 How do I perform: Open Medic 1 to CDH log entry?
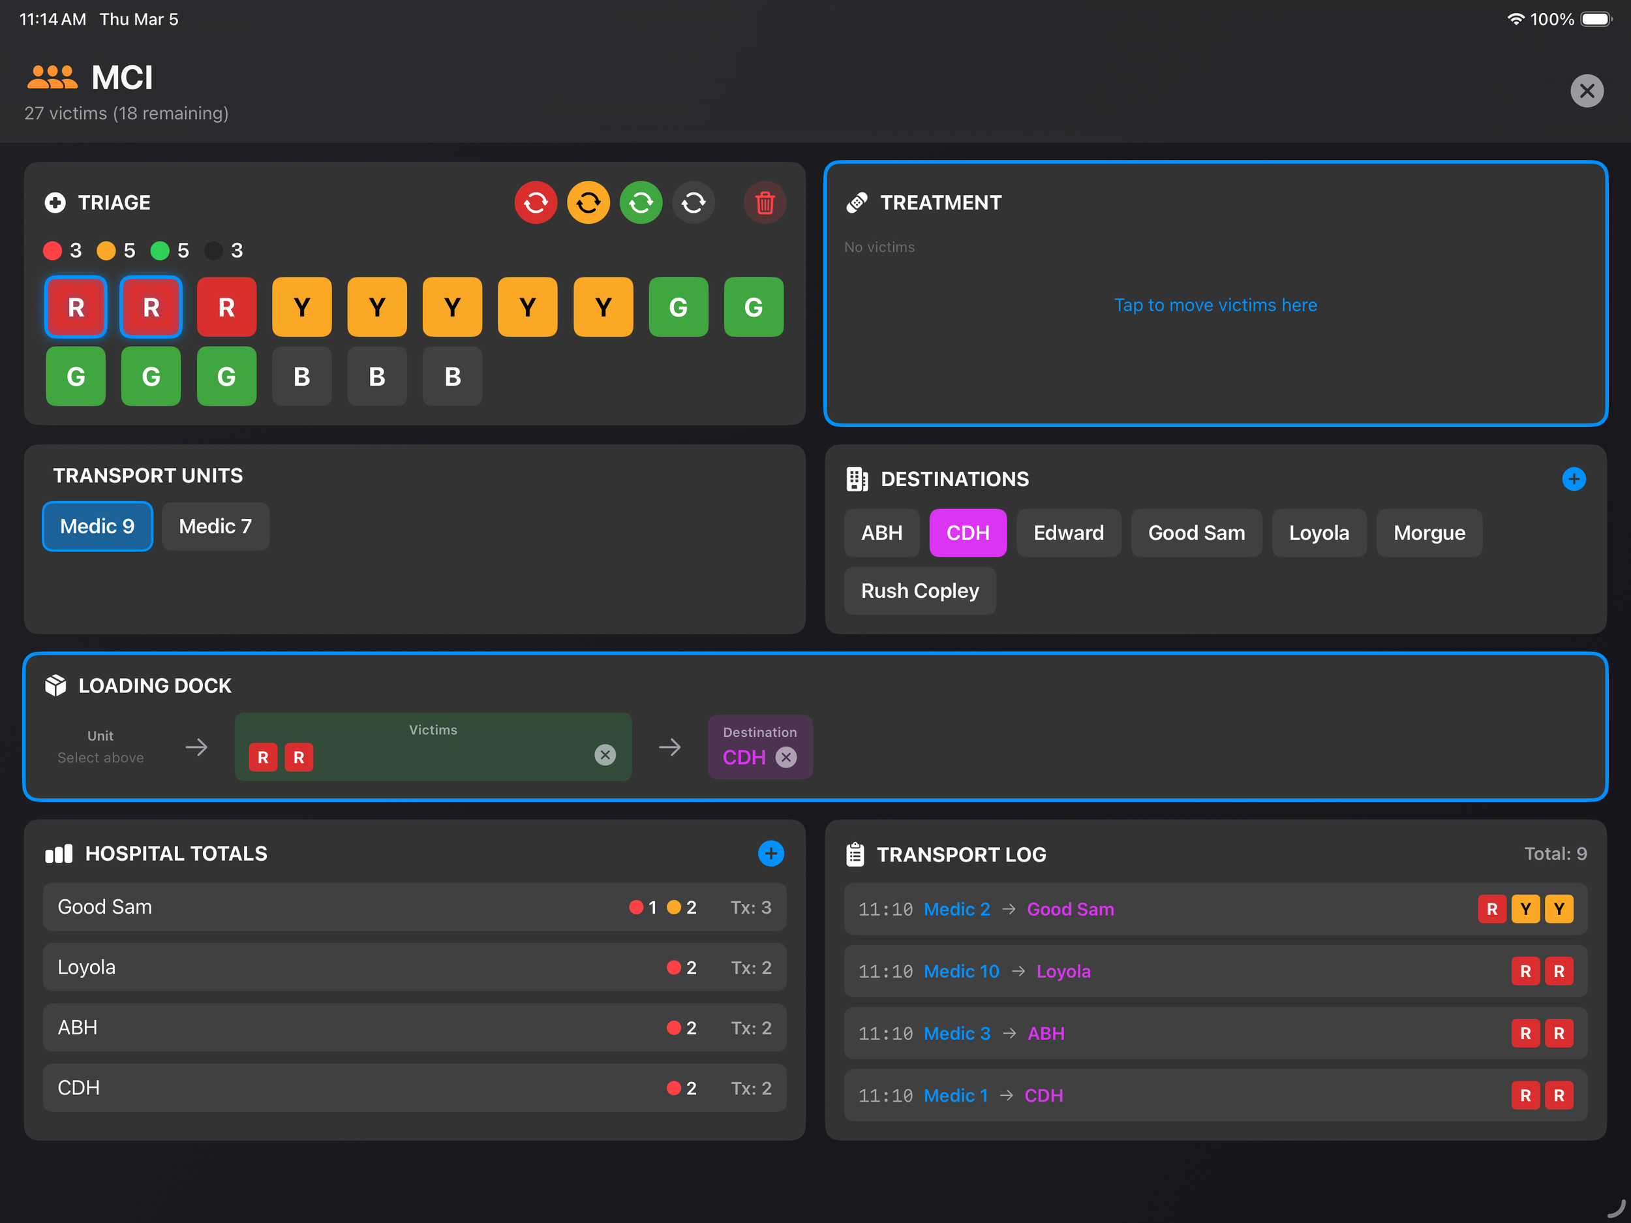[x=1215, y=1095]
